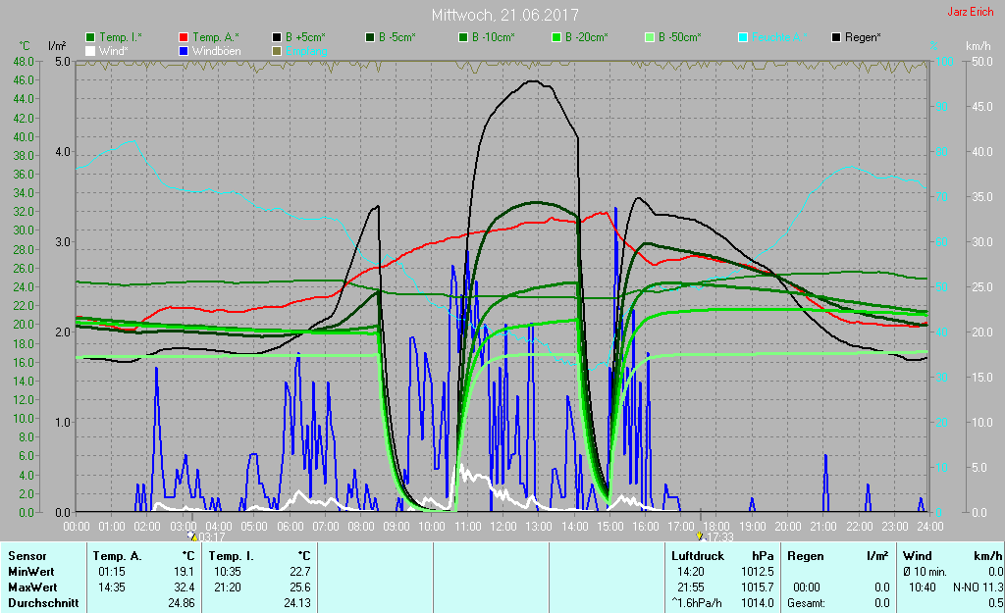Click the Temp. A. average '24.86'

point(182,603)
